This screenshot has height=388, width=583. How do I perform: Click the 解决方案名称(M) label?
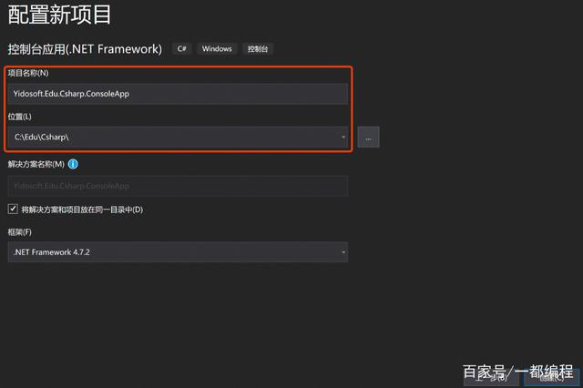(36, 164)
